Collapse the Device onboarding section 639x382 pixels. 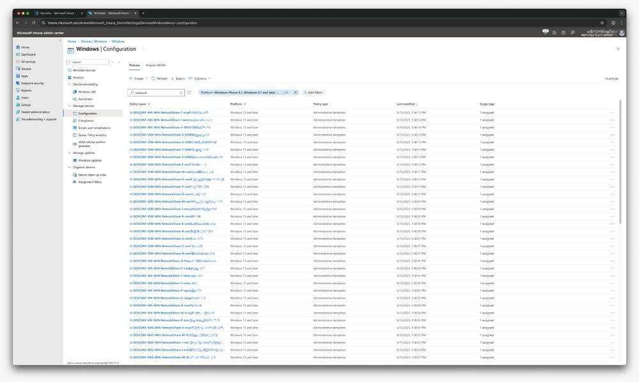(x=69, y=84)
